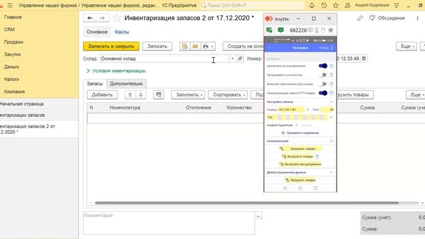Tap Выгрузить все документы in phone
Screen dimensions: 425x239
click(300, 164)
